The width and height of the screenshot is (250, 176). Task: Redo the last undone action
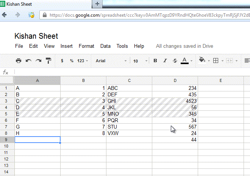pyautogui.click(x=38, y=61)
